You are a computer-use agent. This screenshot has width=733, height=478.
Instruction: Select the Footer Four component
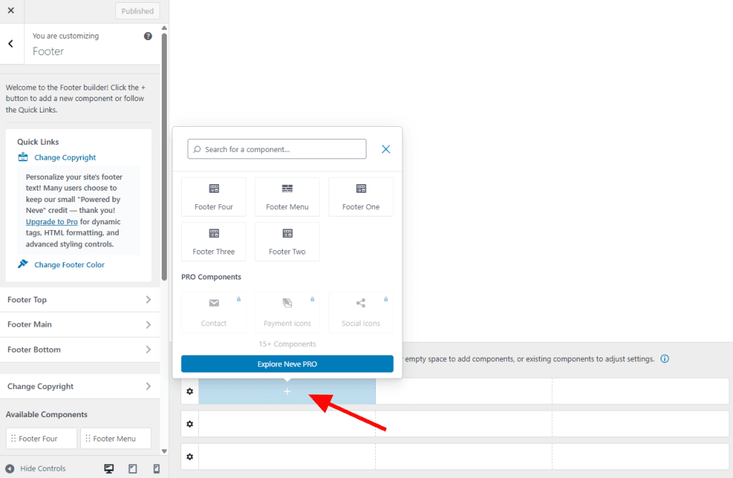(213, 196)
